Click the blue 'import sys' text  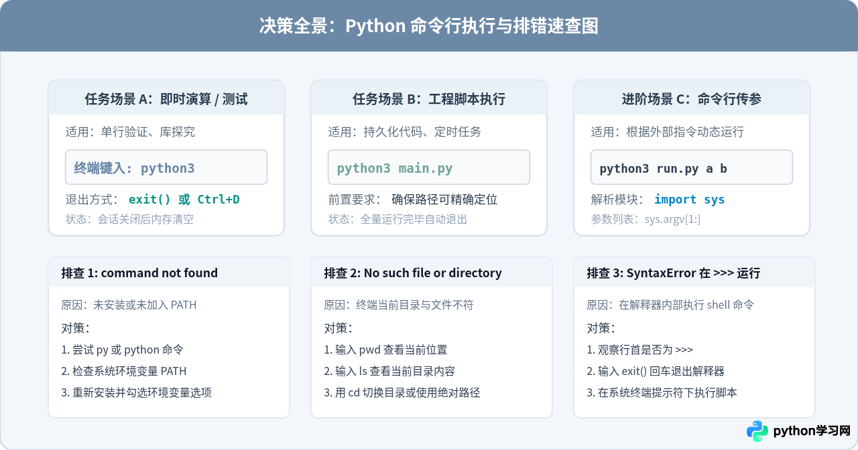pyautogui.click(x=690, y=200)
